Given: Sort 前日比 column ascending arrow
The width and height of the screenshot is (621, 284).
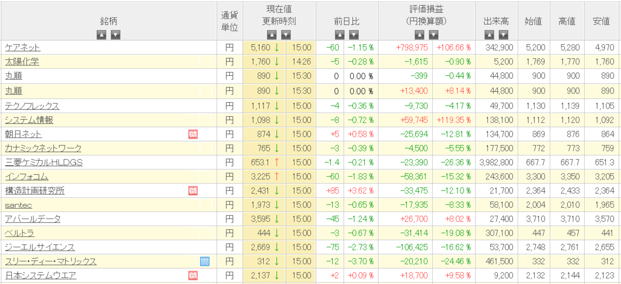Looking at the screenshot, I should [x=339, y=35].
